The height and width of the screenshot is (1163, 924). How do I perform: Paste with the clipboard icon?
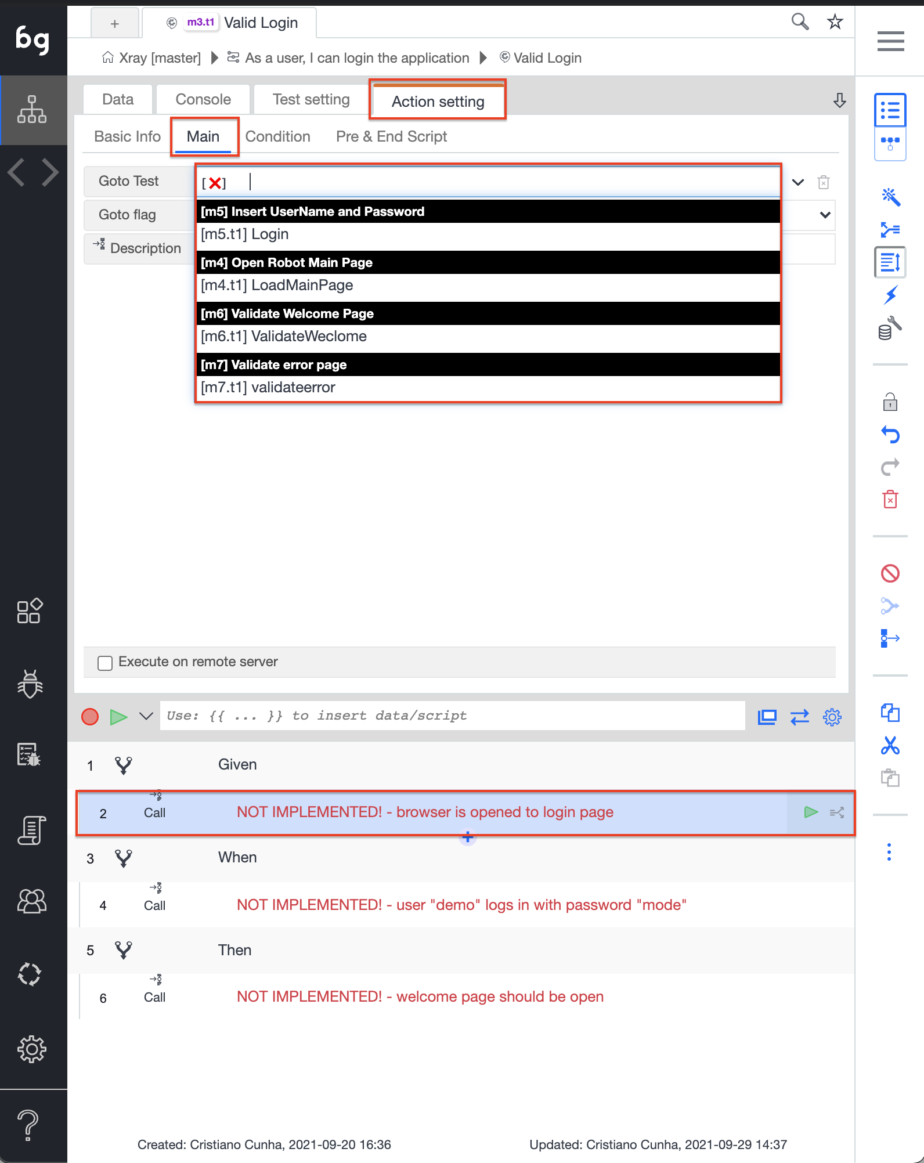[890, 778]
